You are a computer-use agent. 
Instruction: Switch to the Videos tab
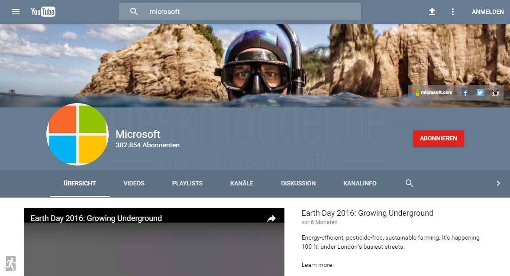(134, 183)
